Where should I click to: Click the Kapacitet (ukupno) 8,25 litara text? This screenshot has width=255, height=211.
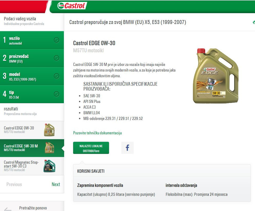point(116,194)
